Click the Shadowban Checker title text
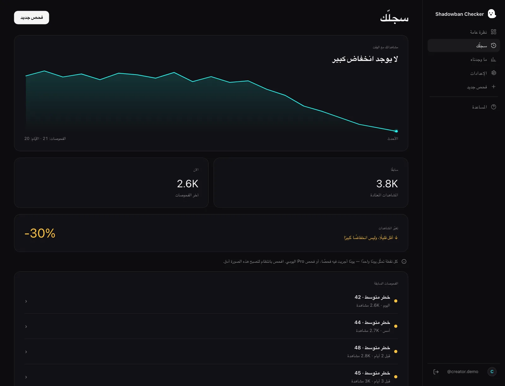 tap(460, 14)
